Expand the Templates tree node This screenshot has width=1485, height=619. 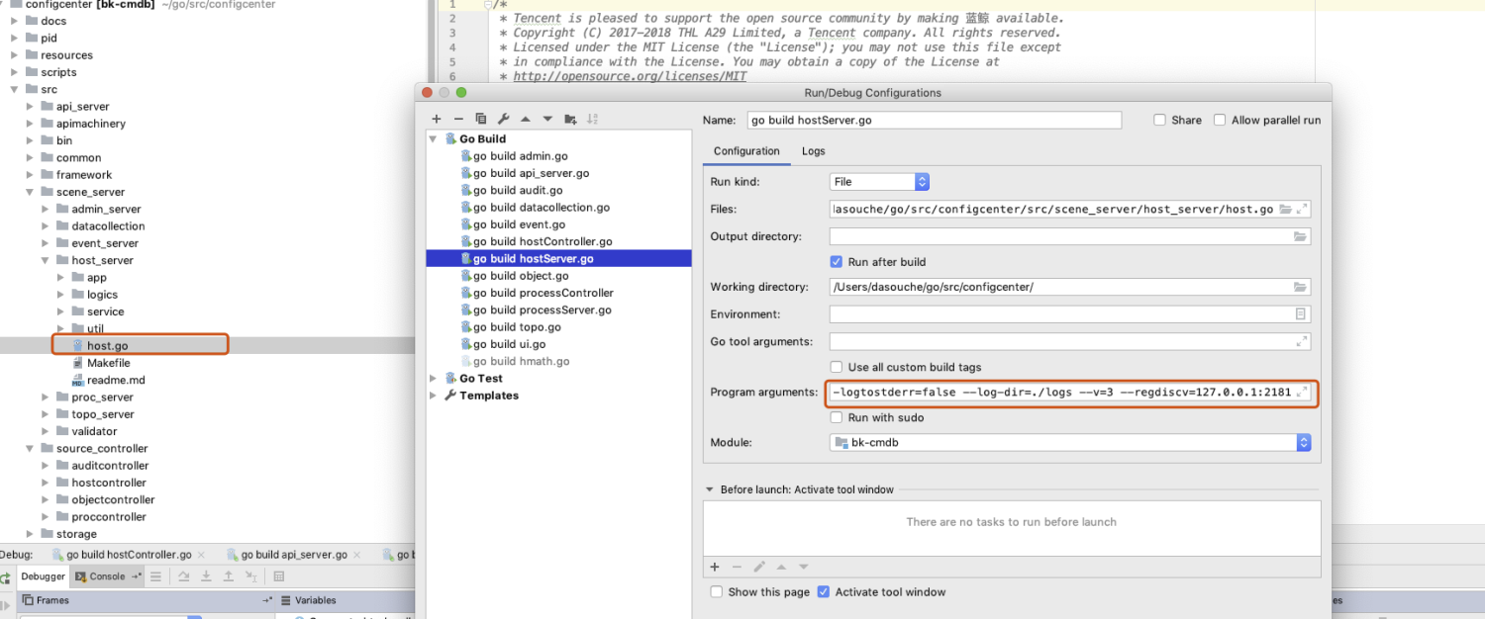[x=433, y=396]
